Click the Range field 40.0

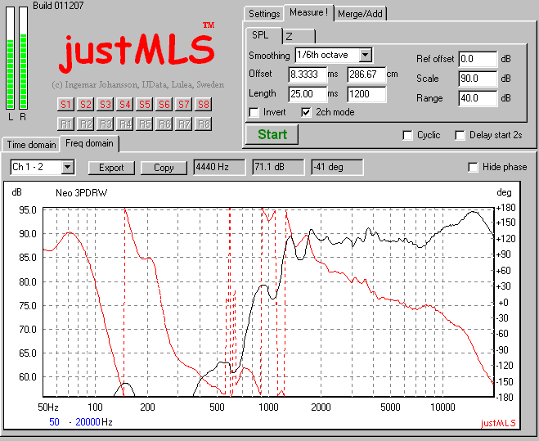click(478, 98)
